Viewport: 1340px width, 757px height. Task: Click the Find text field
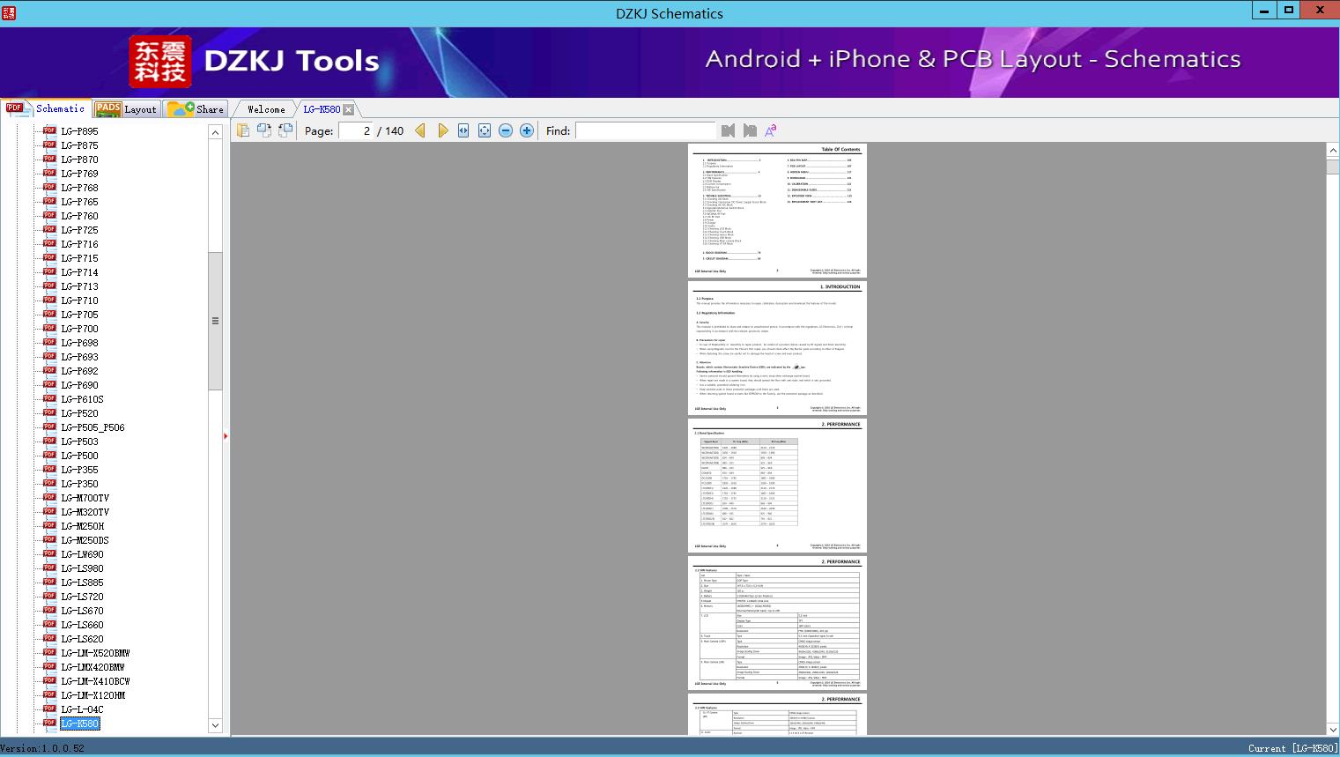coord(646,130)
